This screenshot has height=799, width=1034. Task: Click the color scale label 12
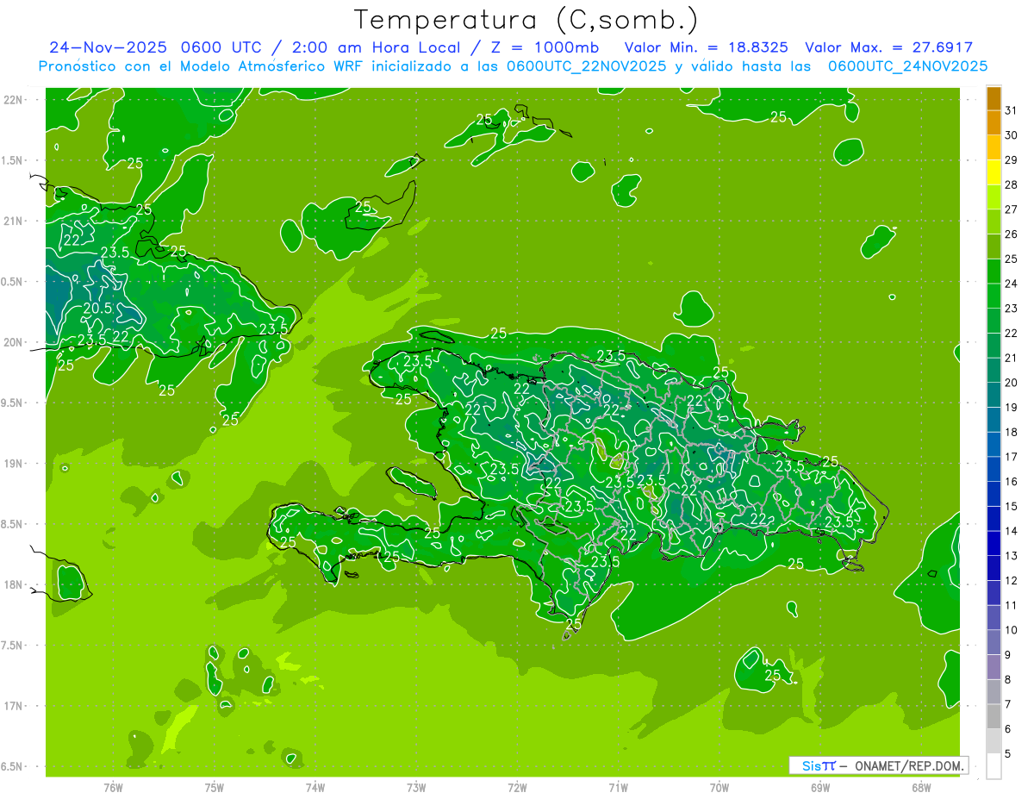pyautogui.click(x=1012, y=581)
